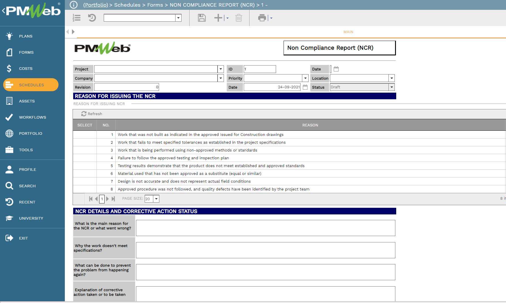Screen dimensions: 506x303
Task: Click the Tools briefcase icon
Action: click(9, 150)
